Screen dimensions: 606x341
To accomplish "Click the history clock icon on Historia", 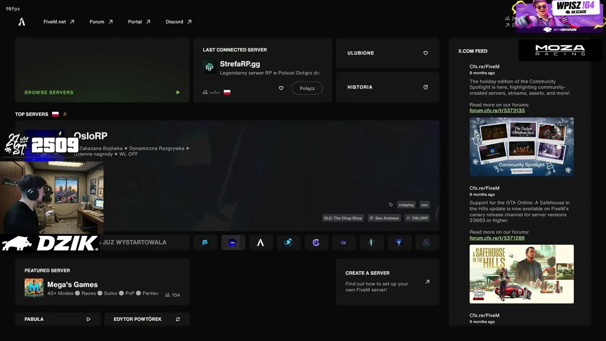I will (x=426, y=87).
